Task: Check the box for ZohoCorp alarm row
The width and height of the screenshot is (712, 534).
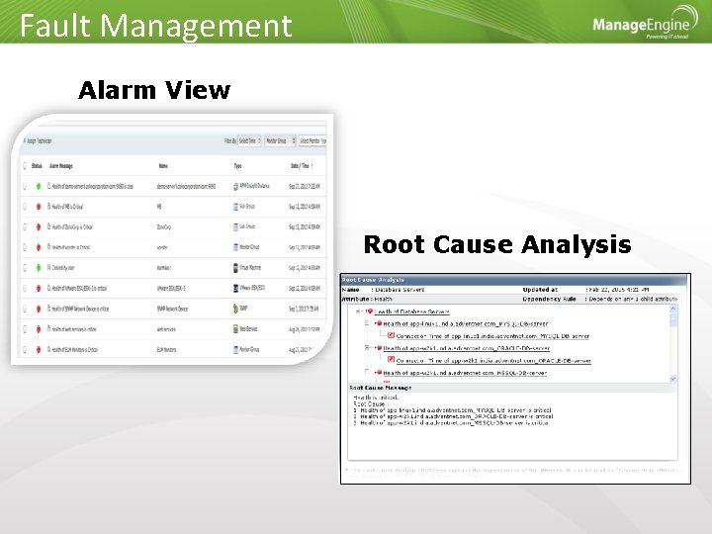Action: coord(25,227)
